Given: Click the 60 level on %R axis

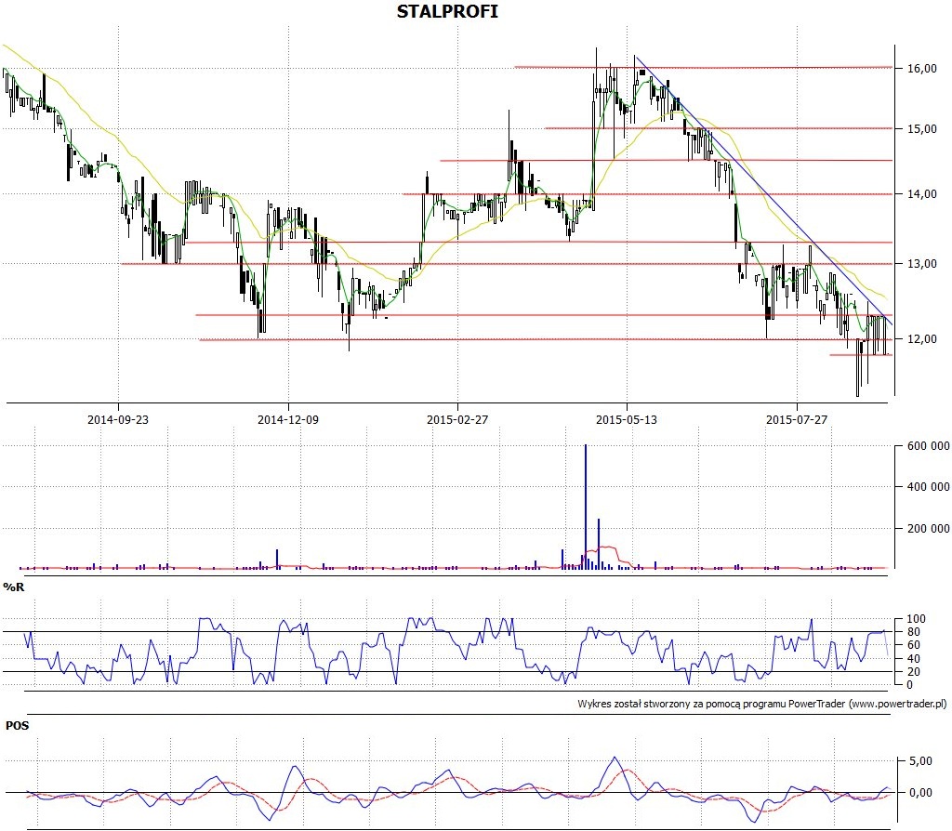Looking at the screenshot, I should click(x=914, y=645).
